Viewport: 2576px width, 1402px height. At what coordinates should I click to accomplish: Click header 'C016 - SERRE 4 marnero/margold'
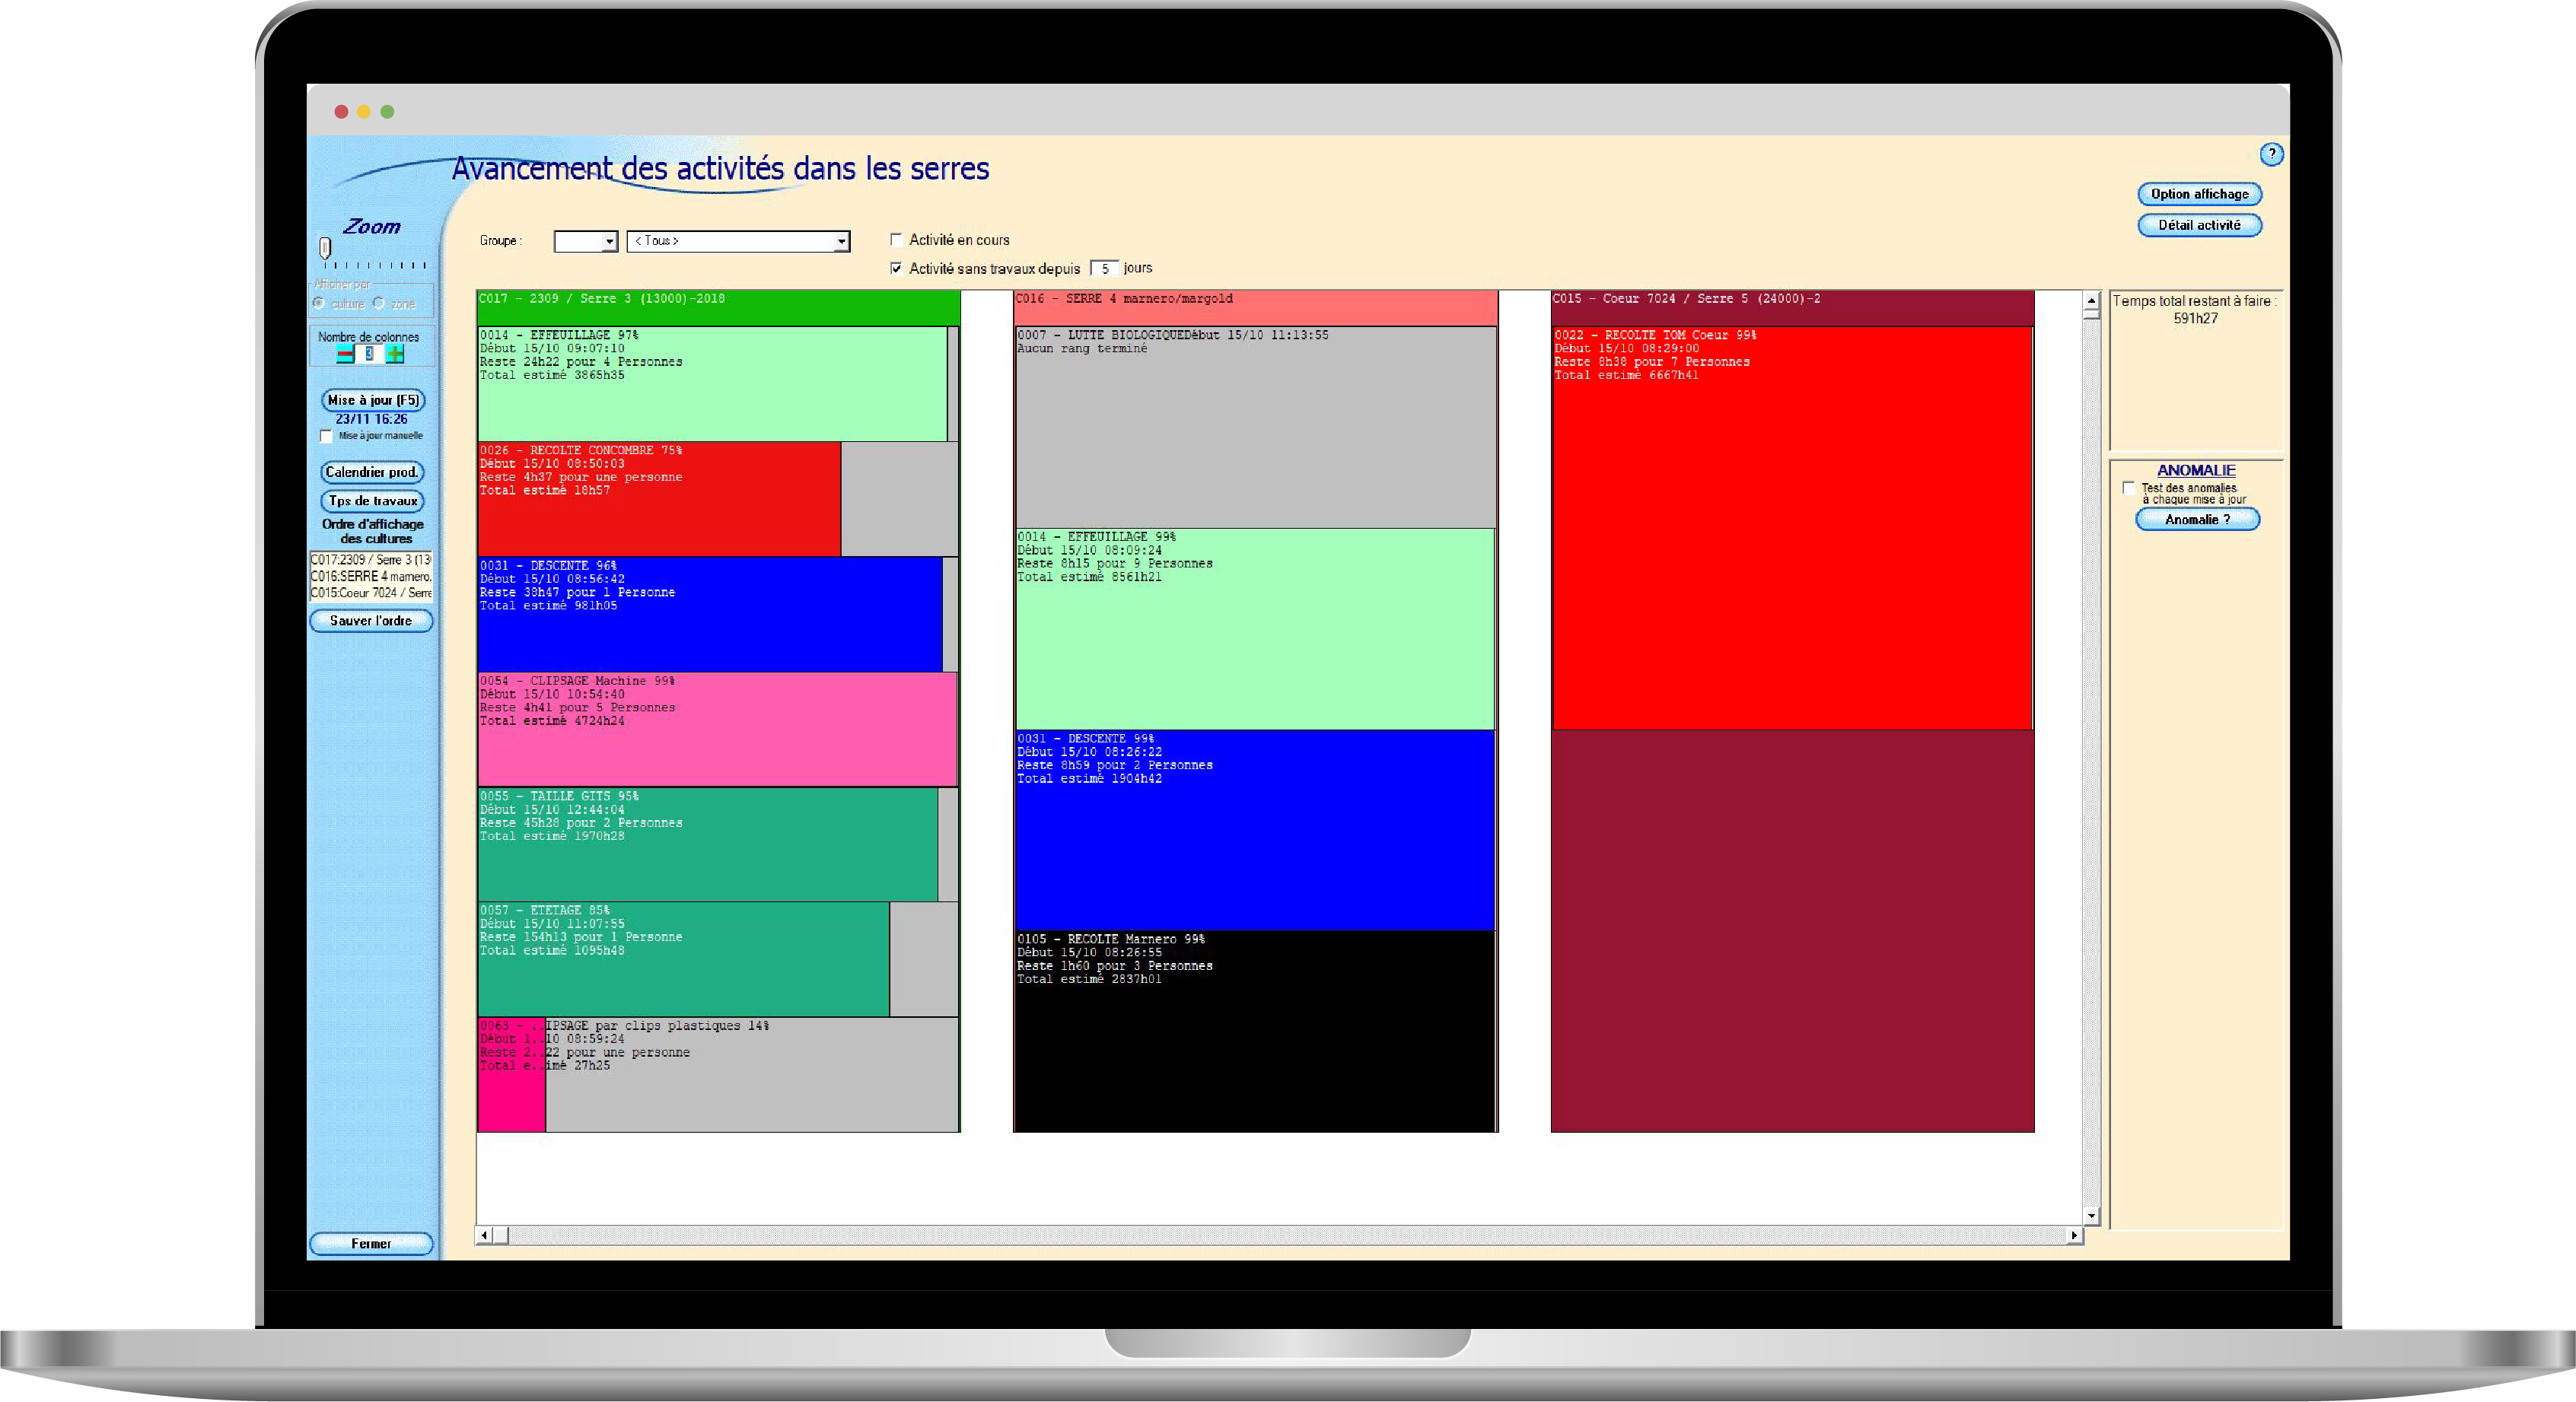click(x=1255, y=308)
